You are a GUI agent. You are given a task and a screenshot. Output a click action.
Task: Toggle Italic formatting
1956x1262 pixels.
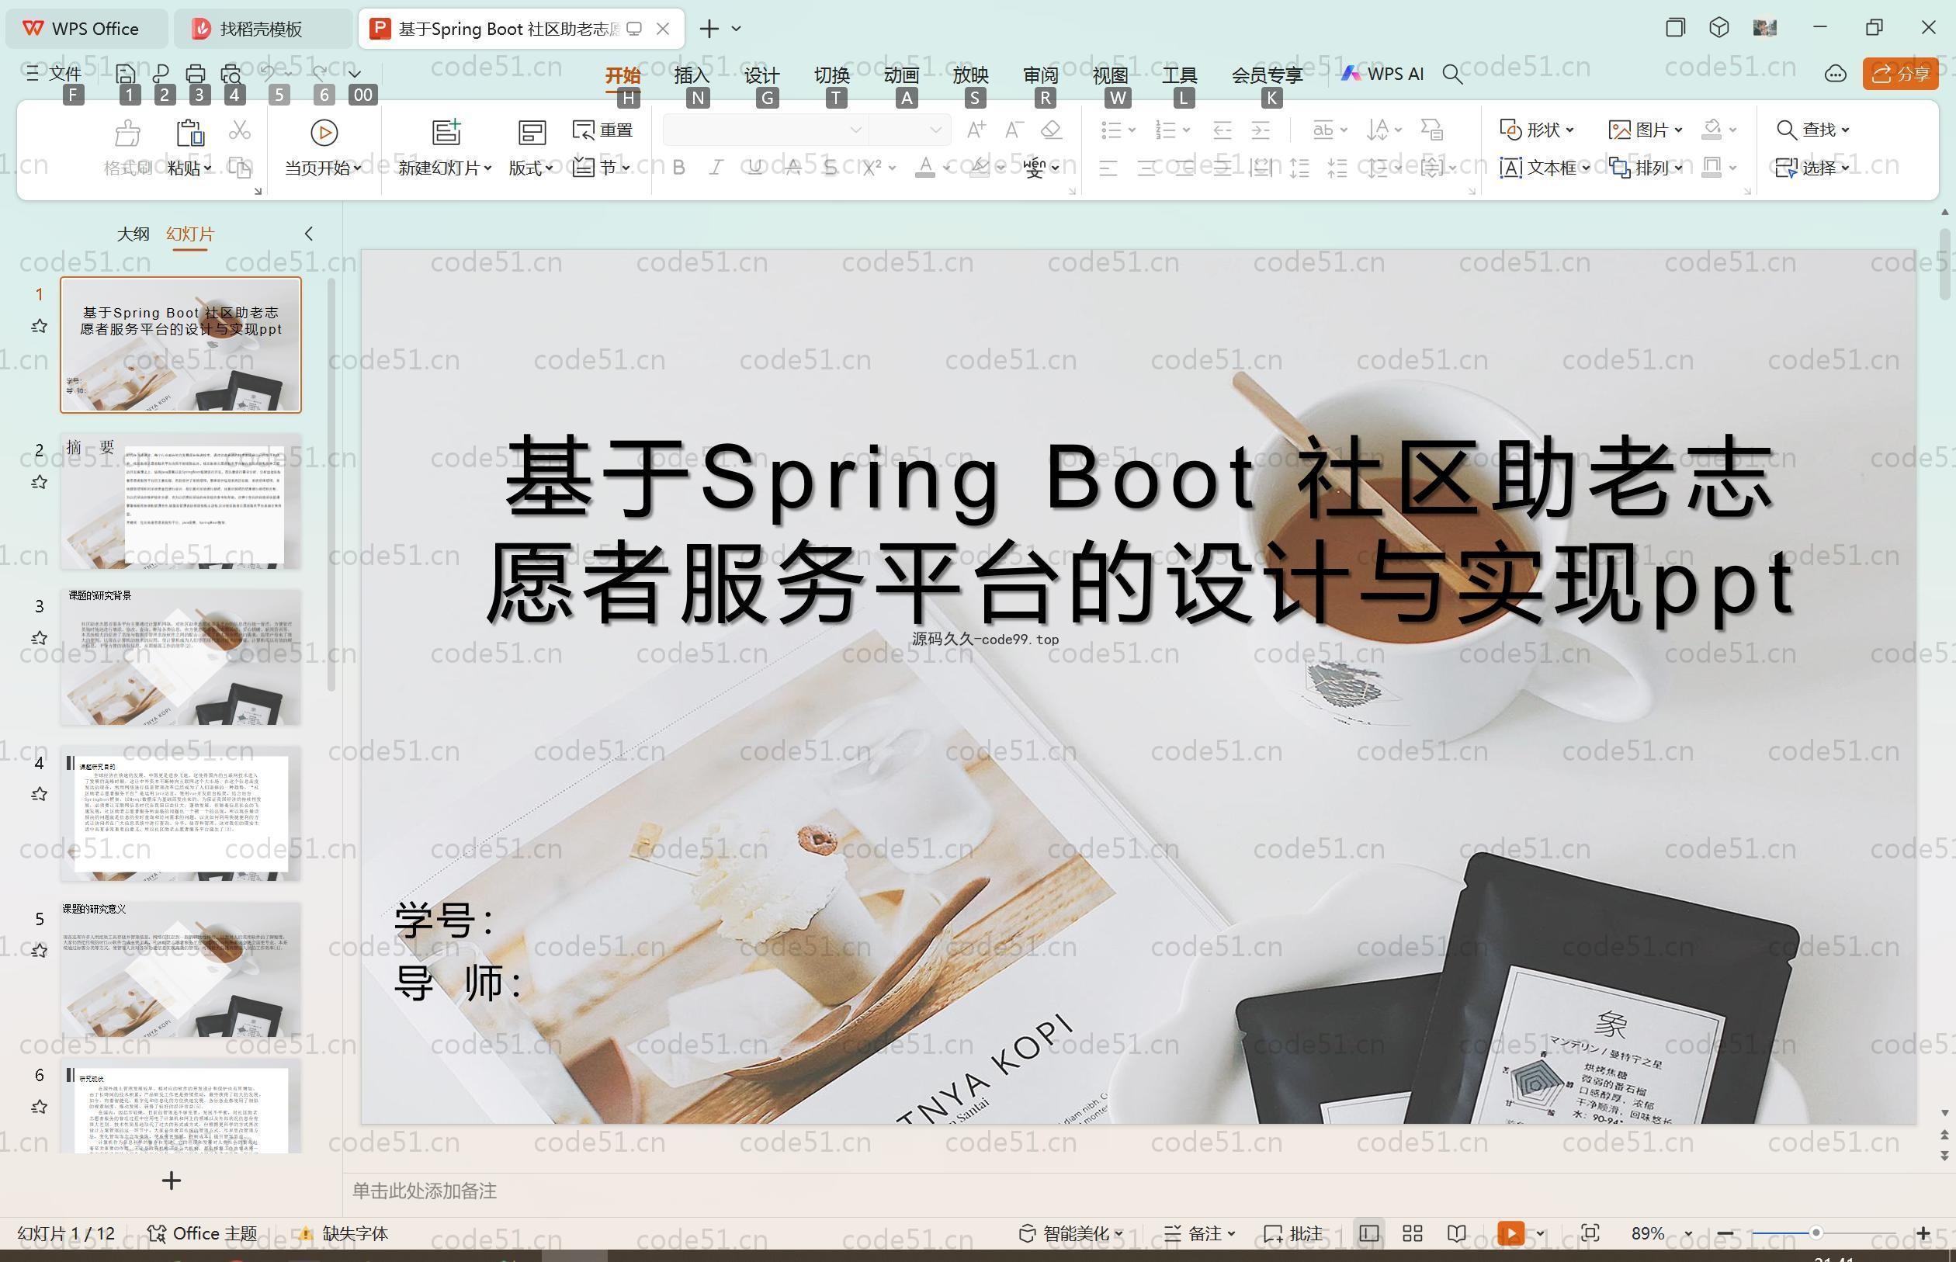click(716, 168)
